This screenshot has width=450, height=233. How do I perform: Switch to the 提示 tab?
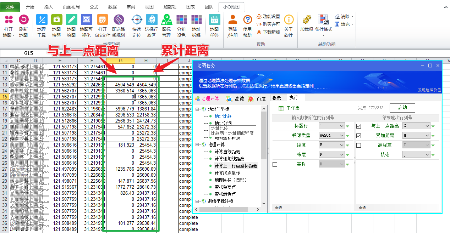pos(276,98)
